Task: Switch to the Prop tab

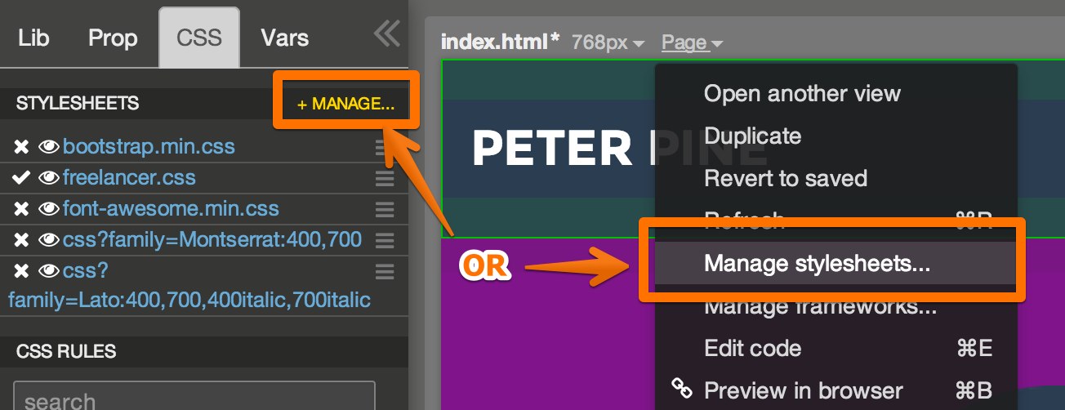Action: pos(113,38)
